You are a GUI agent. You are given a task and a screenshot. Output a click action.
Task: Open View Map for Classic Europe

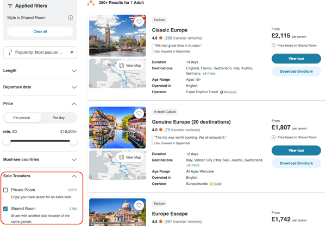pyautogui.click(x=130, y=66)
